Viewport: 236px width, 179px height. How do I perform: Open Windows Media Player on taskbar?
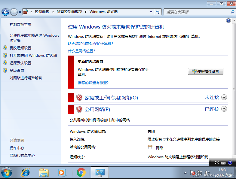click(x=62, y=173)
